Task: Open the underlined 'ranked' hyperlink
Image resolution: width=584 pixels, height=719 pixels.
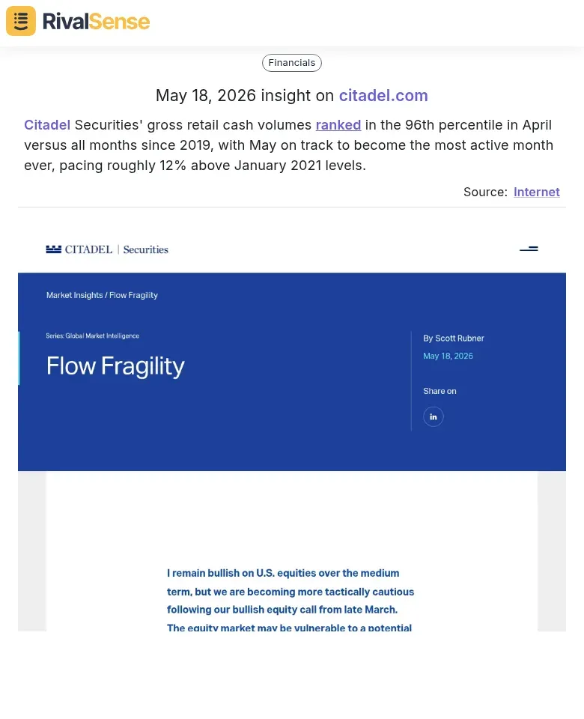Action: 338,125
